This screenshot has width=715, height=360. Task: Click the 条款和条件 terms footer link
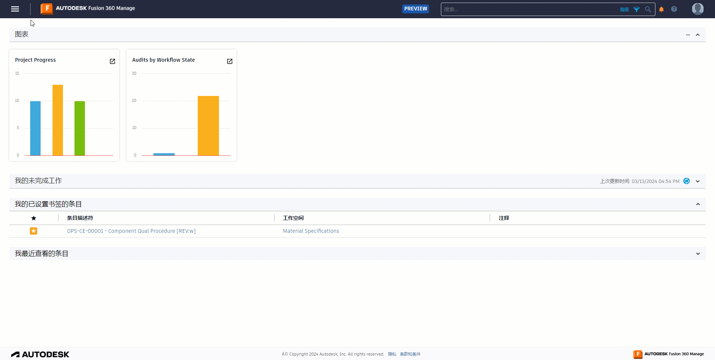[x=410, y=354]
